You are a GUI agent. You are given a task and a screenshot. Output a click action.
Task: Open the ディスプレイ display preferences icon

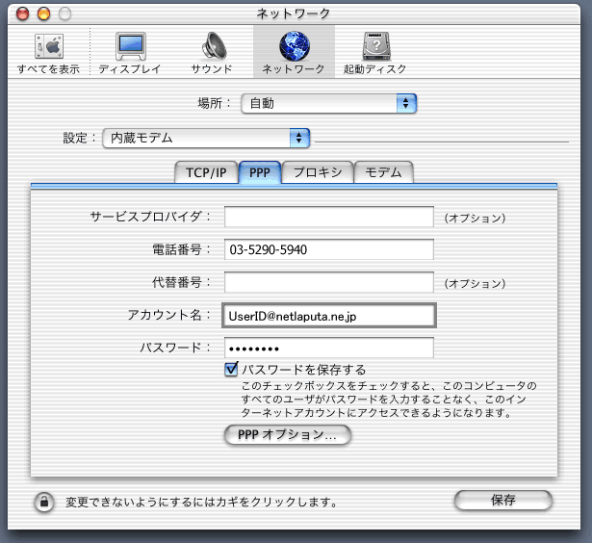tap(130, 54)
